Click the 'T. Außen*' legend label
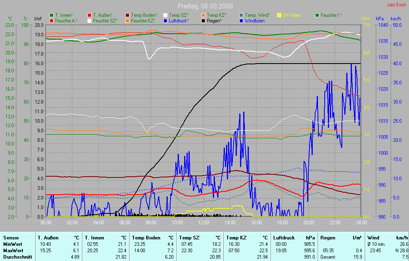The image size is (409, 261). pyautogui.click(x=103, y=15)
